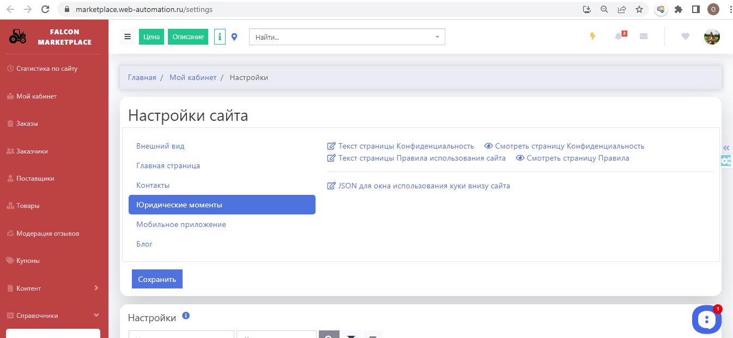The image size is (733, 338).
Task: Click the green info 'i' icon
Action: (x=220, y=36)
